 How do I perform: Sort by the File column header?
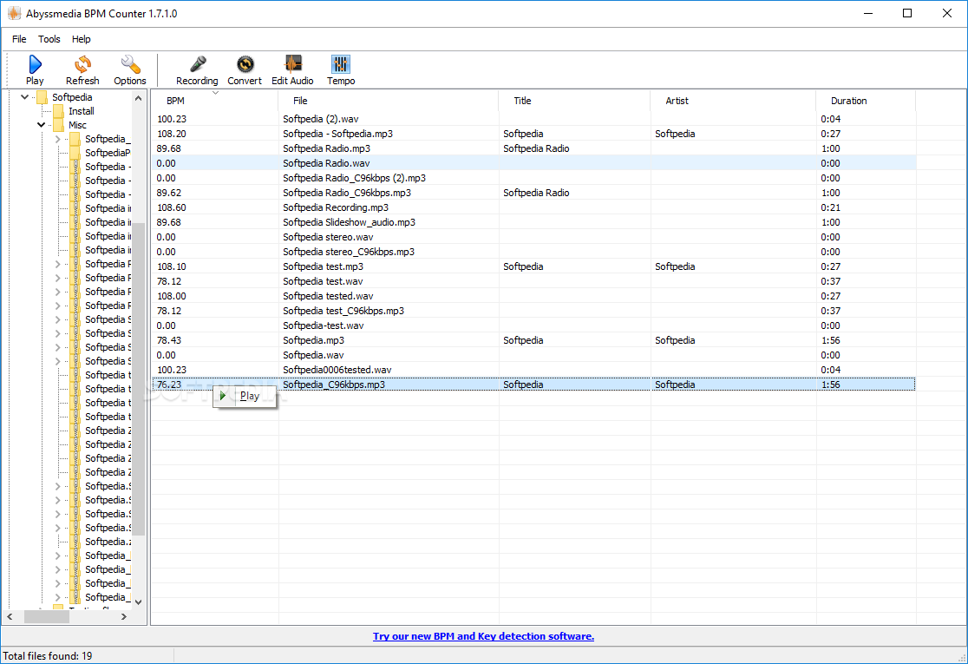pyautogui.click(x=389, y=101)
